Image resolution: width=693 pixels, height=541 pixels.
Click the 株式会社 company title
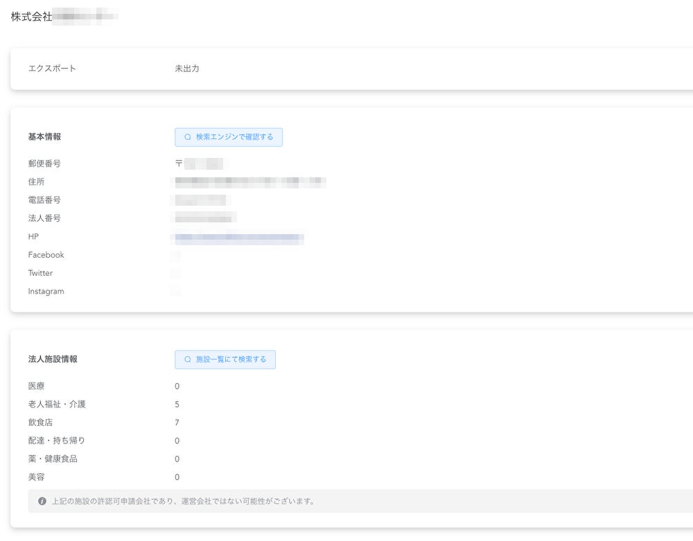pyautogui.click(x=64, y=17)
